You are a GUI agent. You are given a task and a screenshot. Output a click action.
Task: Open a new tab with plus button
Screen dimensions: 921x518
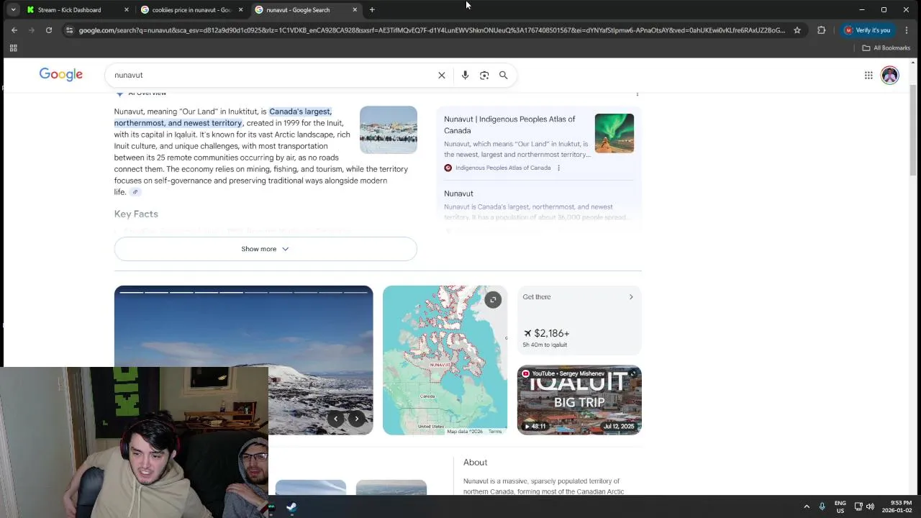[x=372, y=10]
